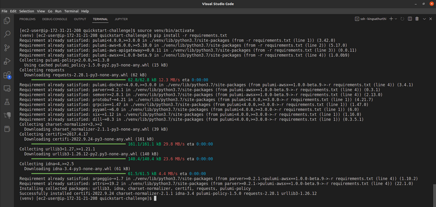Open the Terminal menu in menu bar
The height and width of the screenshot is (207, 436).
pos(72,11)
